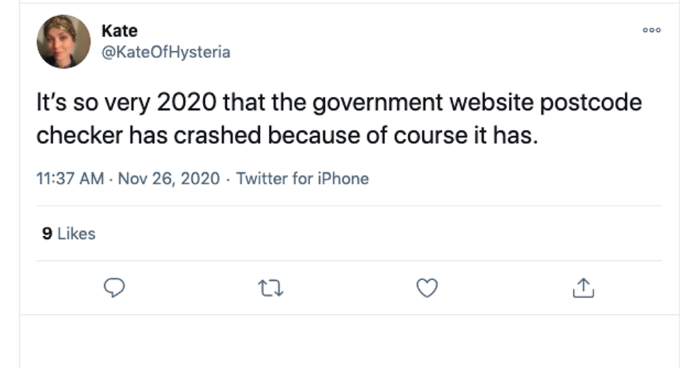Click the word "government" in the tweet
Viewport: 695px width, 368px height.
pos(358,103)
